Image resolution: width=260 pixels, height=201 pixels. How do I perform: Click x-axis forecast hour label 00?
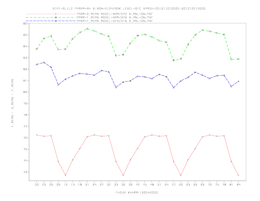coord(37,185)
